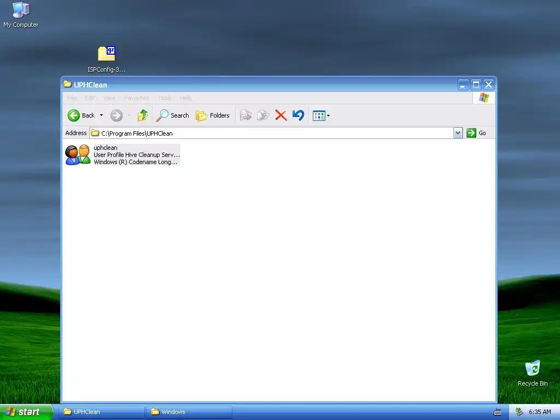The image size is (560, 420).
Task: Open the Start menu
Action: [x=26, y=412]
